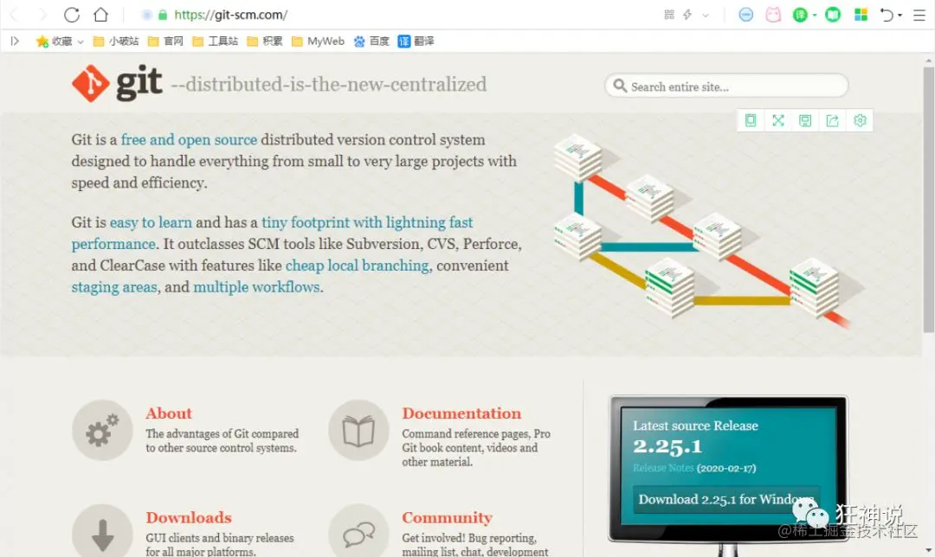This screenshot has width=935, height=557.
Task: Click the floating toolbar page copy icon
Action: click(751, 121)
